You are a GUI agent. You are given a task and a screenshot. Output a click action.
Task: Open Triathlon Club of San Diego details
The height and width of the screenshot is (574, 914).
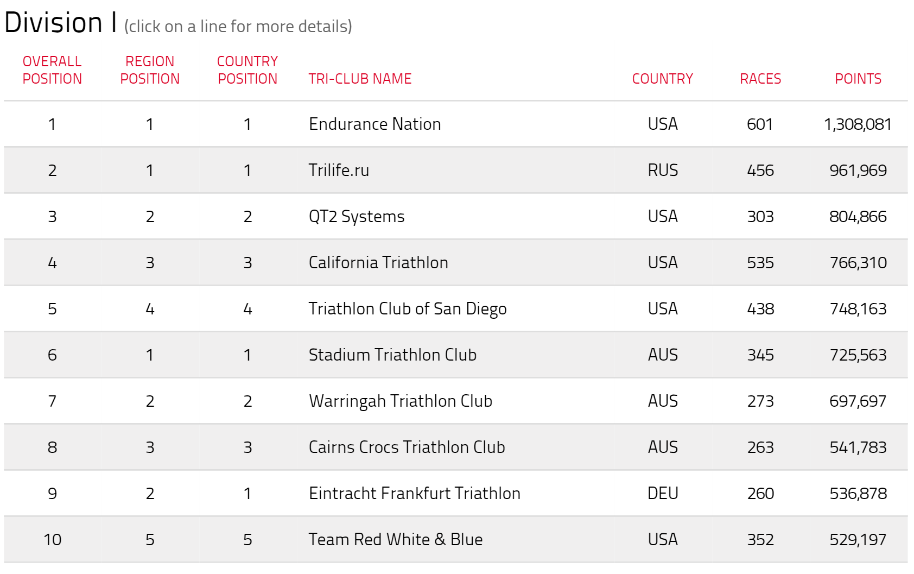coord(455,308)
